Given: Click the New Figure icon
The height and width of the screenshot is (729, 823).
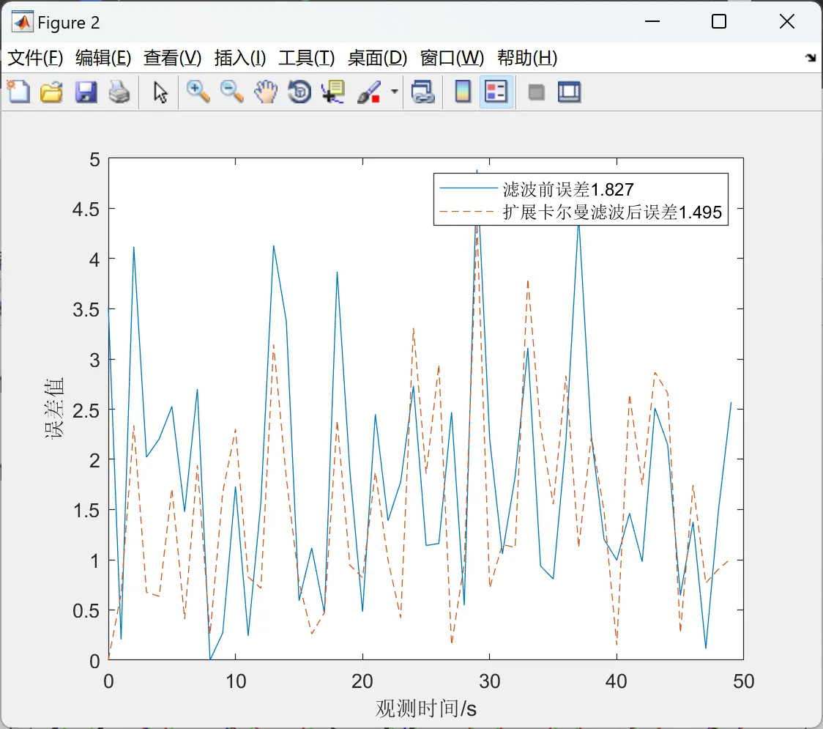Looking at the screenshot, I should coord(18,92).
